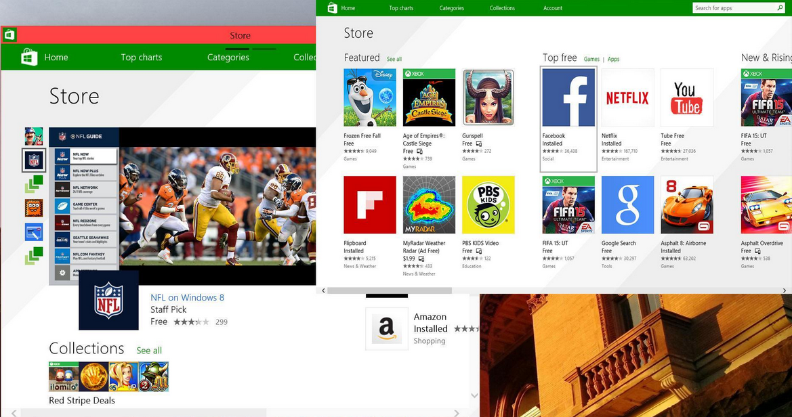Filter Top free by Apps

click(x=613, y=59)
